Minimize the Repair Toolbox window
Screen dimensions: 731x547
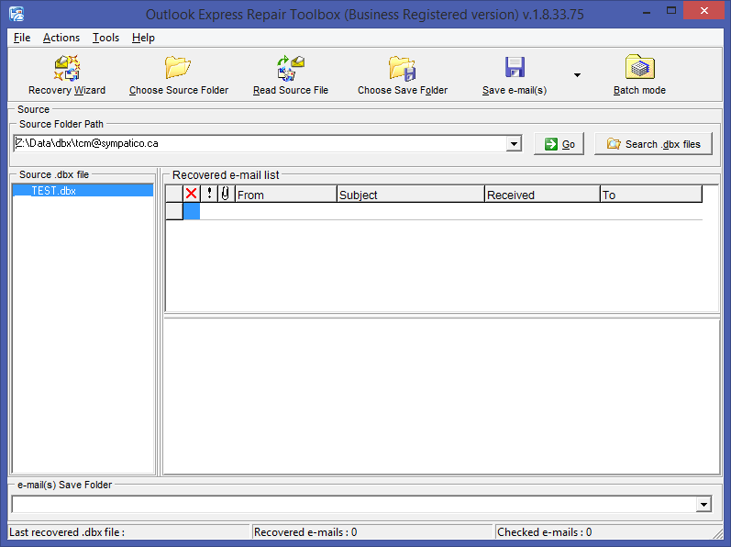(x=647, y=11)
